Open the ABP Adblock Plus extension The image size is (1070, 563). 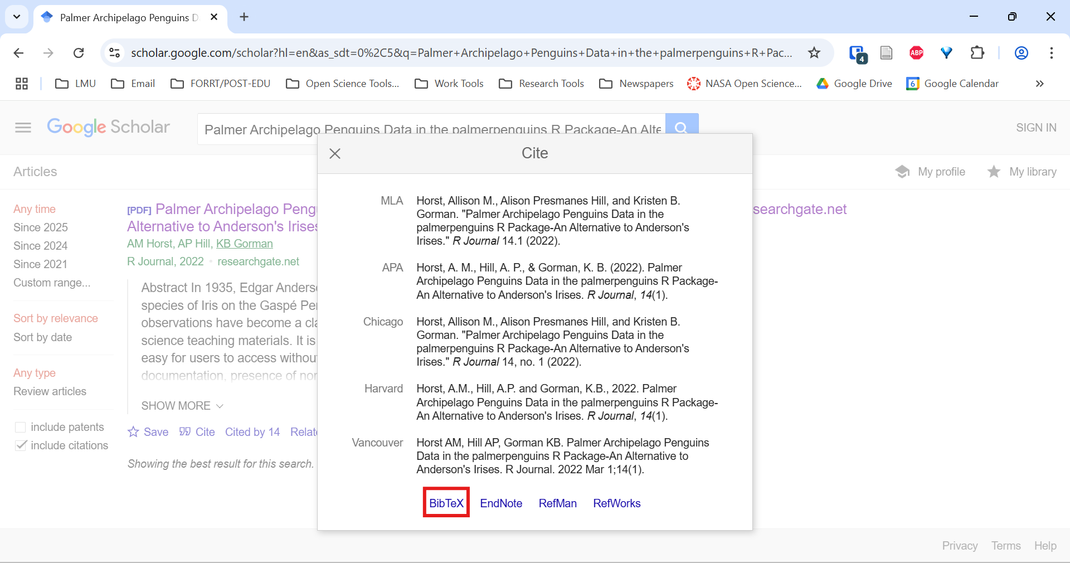[x=916, y=53]
